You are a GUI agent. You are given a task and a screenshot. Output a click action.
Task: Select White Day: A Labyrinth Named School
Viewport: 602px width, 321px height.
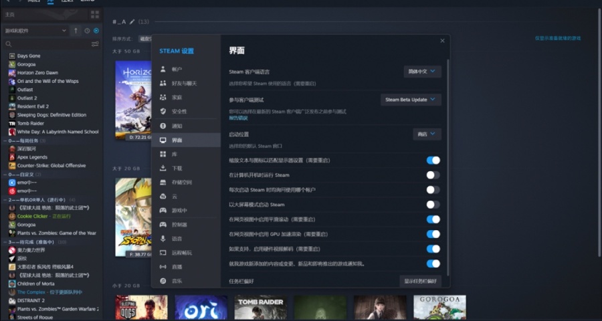pos(58,132)
